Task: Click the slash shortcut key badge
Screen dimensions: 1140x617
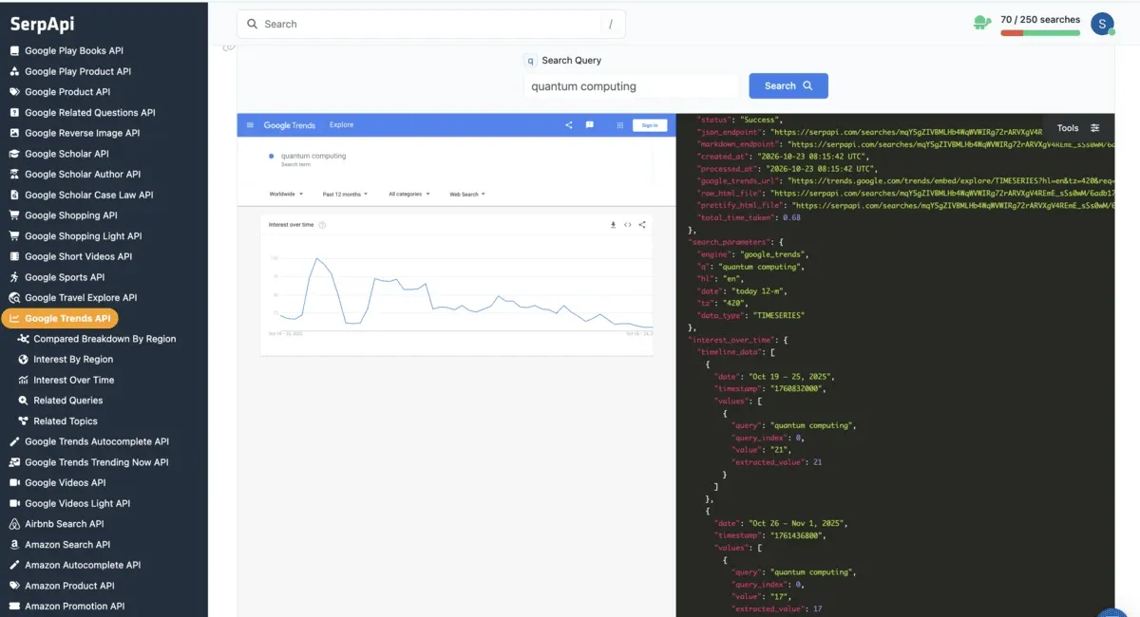Action: coord(610,25)
